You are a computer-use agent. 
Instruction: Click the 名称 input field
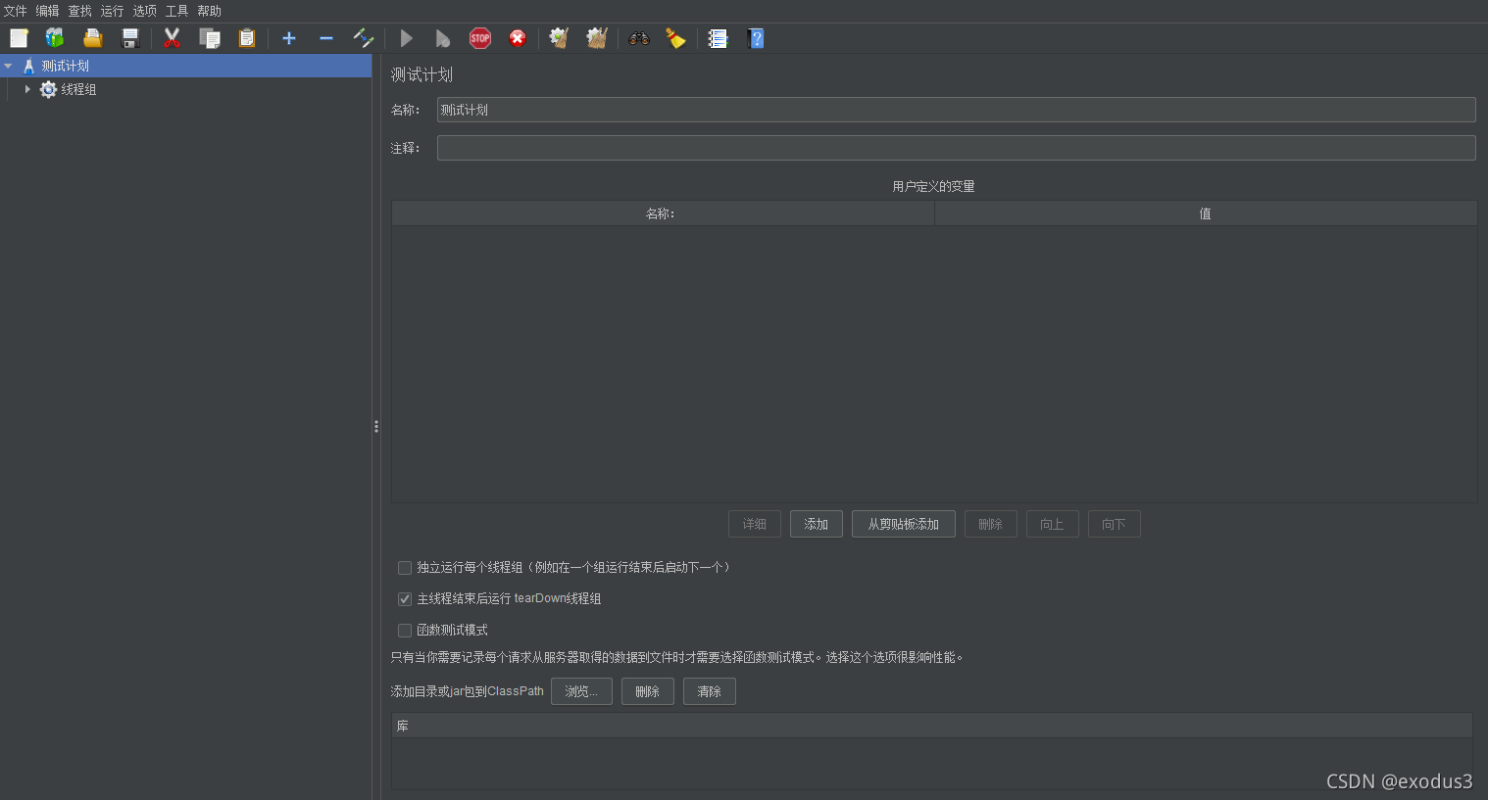pos(957,110)
